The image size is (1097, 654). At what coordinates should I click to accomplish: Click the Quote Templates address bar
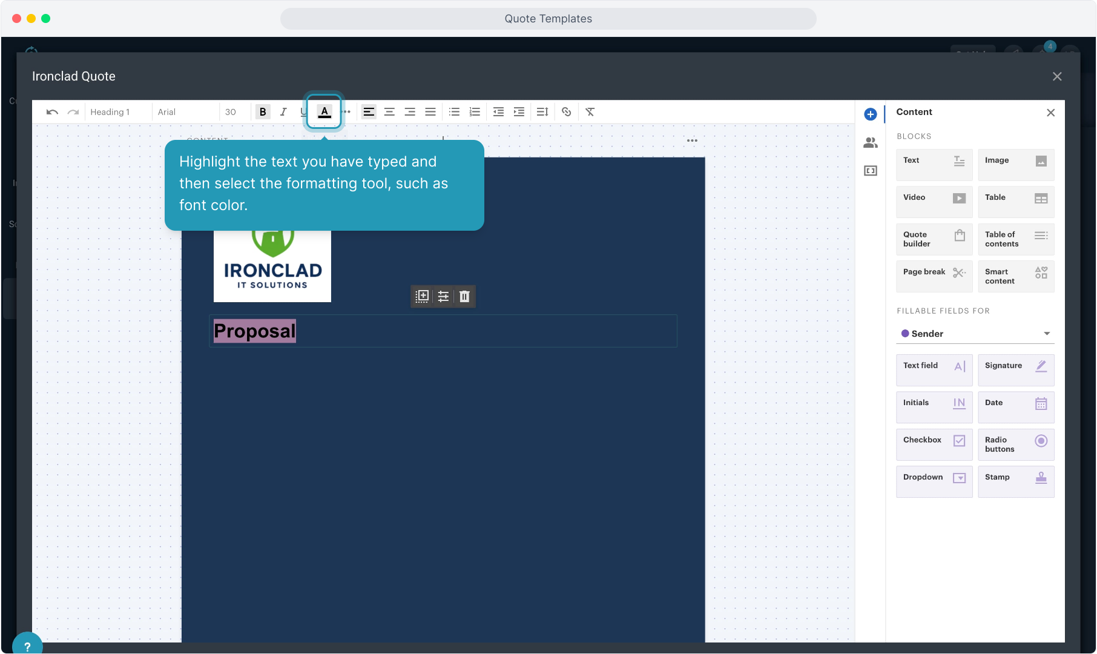click(x=548, y=19)
